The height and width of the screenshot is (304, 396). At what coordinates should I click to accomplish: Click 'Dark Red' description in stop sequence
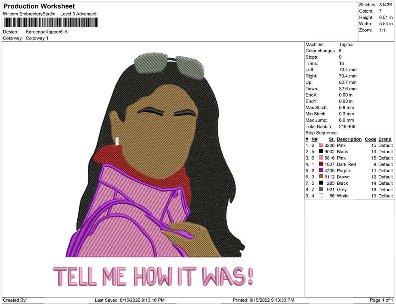pos(346,164)
